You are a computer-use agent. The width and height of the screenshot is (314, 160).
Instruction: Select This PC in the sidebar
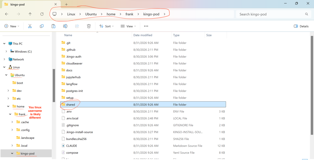(15, 44)
